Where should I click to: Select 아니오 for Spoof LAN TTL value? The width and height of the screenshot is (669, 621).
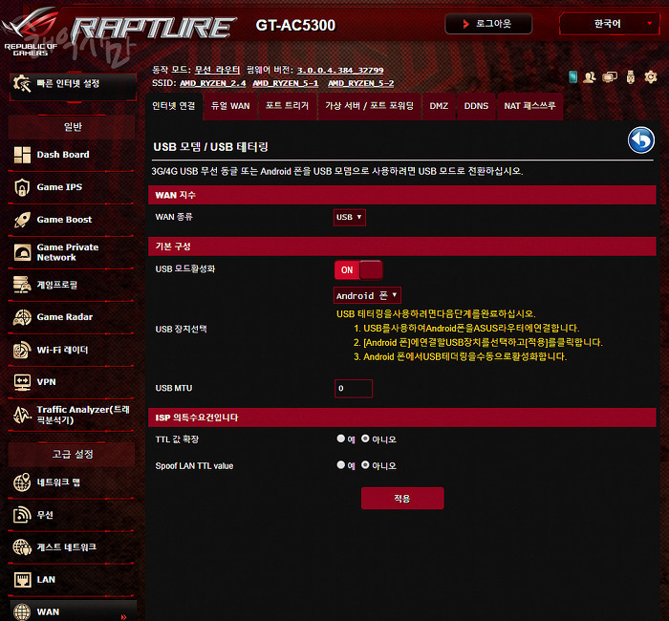[365, 465]
